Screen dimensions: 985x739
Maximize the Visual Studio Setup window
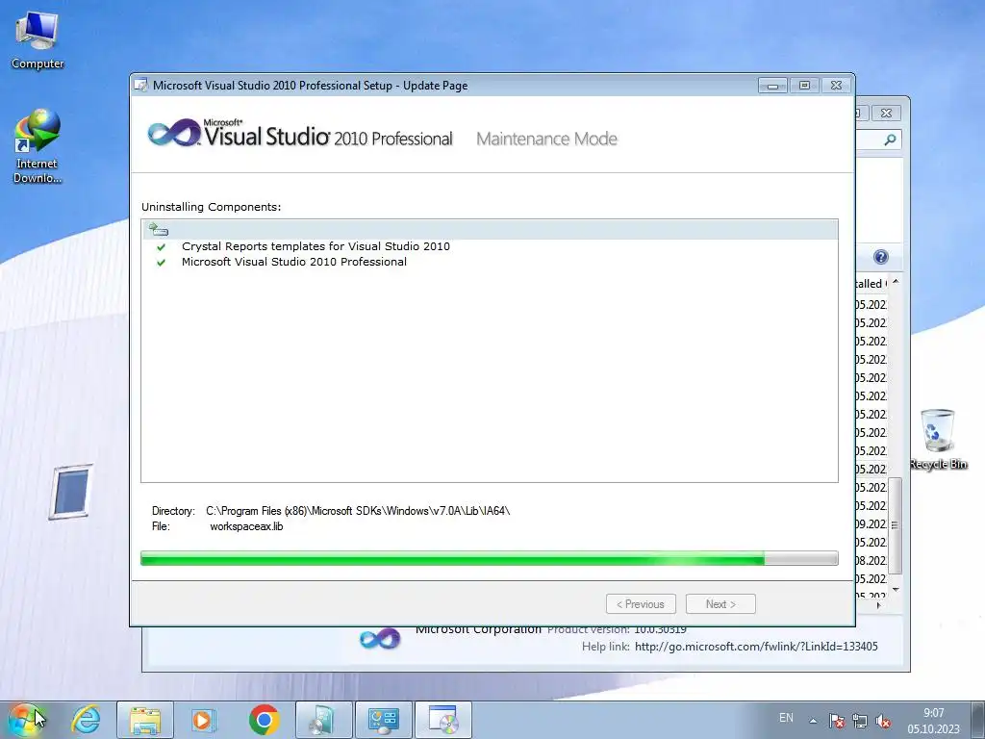click(x=804, y=86)
